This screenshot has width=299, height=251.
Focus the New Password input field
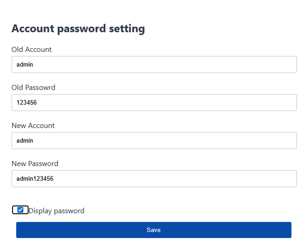pyautogui.click(x=154, y=179)
